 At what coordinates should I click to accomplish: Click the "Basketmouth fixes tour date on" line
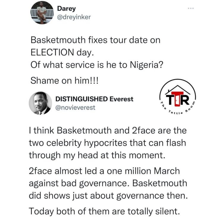[95, 41]
